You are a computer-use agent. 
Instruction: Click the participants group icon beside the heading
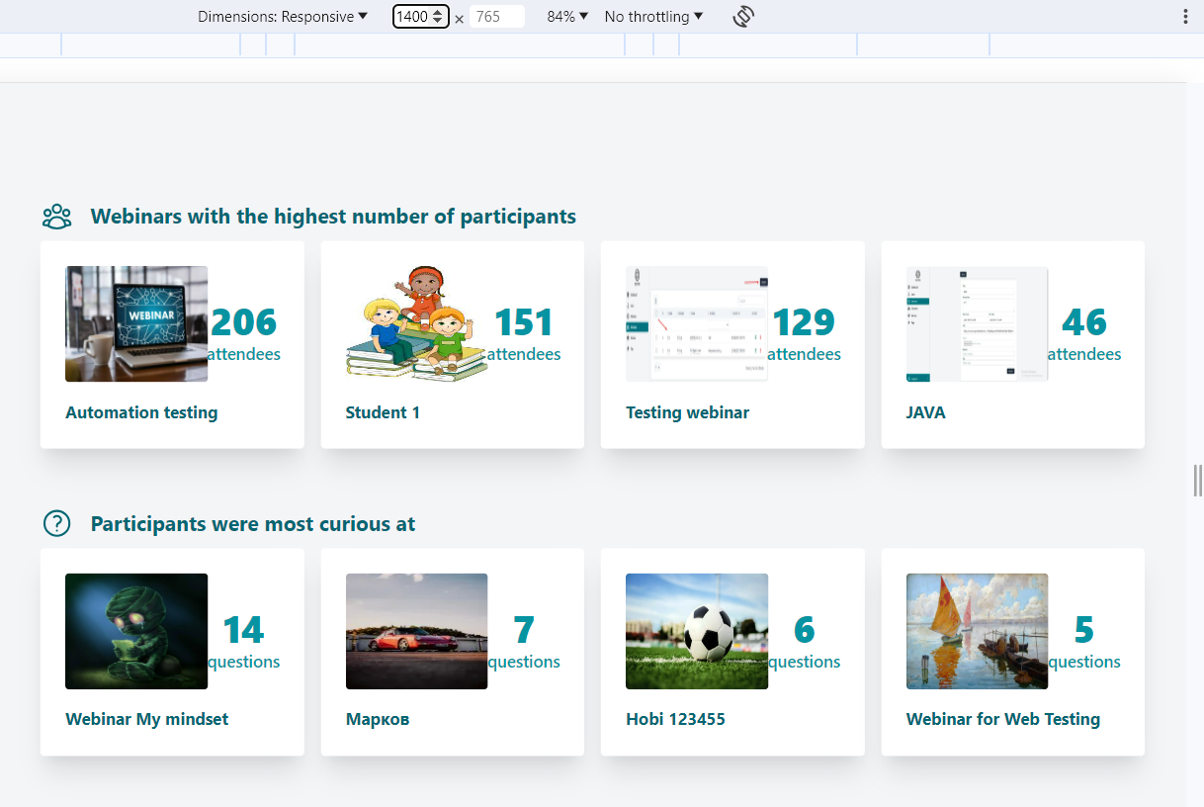click(57, 217)
